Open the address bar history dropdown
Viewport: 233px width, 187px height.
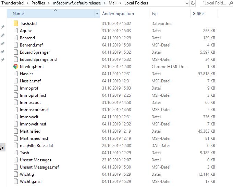(187, 3)
